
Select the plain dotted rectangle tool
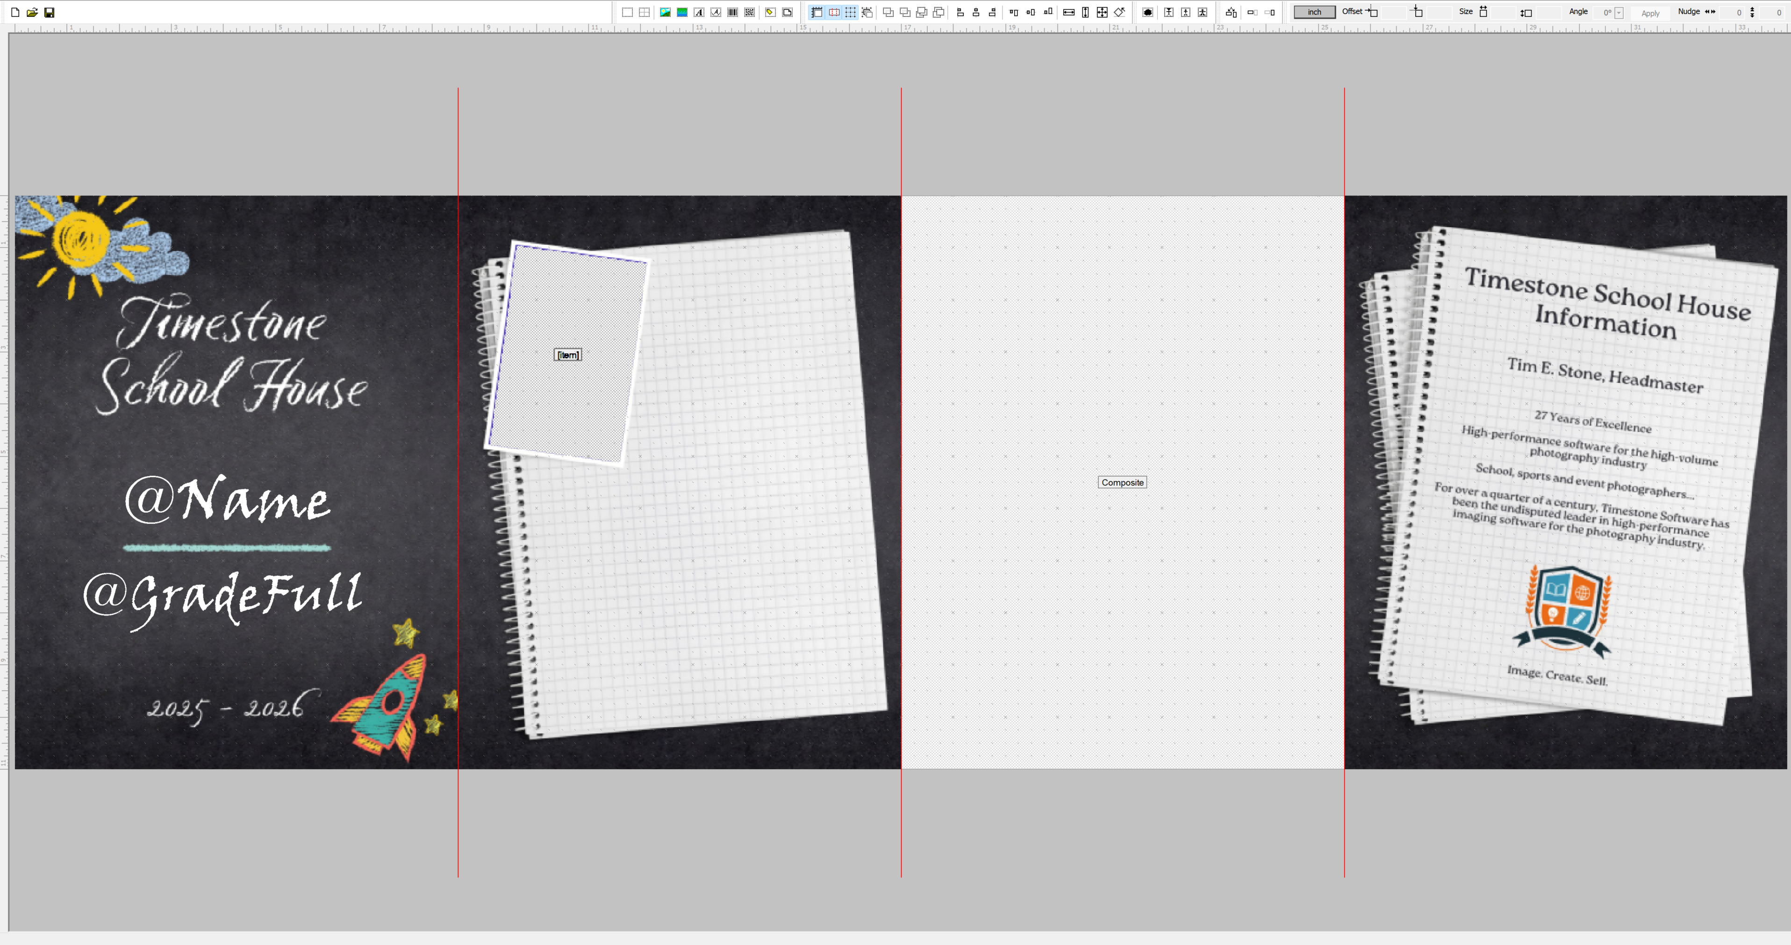pyautogui.click(x=627, y=12)
